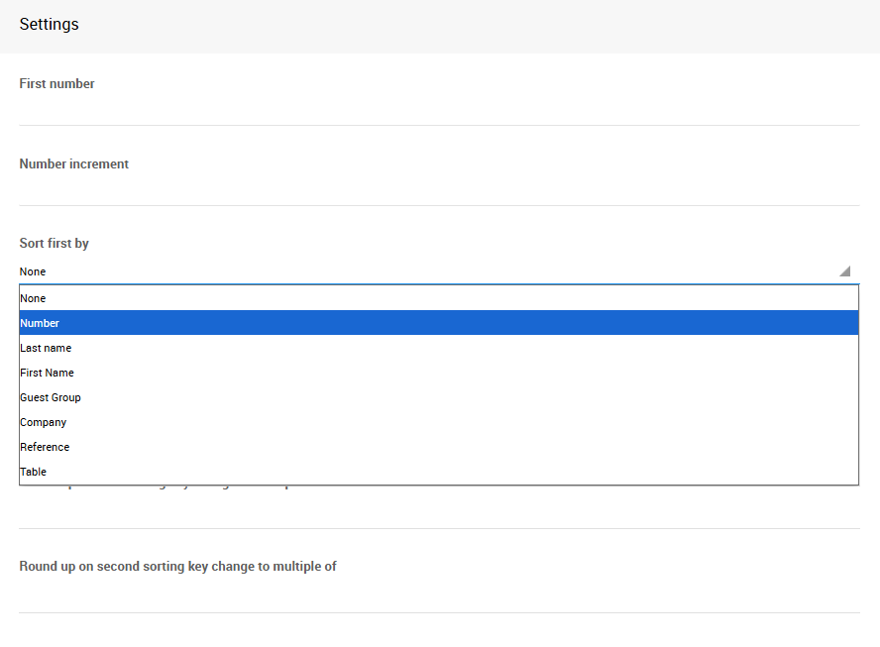Click the Sort first by dropdown arrow
The image size is (880, 647).
pyautogui.click(x=844, y=271)
